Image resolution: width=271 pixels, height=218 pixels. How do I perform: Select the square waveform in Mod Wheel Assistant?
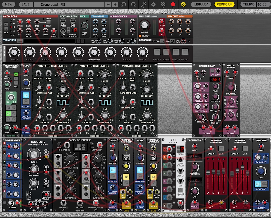(8, 108)
